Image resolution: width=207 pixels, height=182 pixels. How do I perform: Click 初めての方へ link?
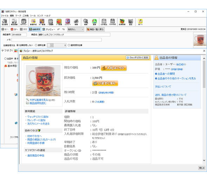[x=34, y=136]
